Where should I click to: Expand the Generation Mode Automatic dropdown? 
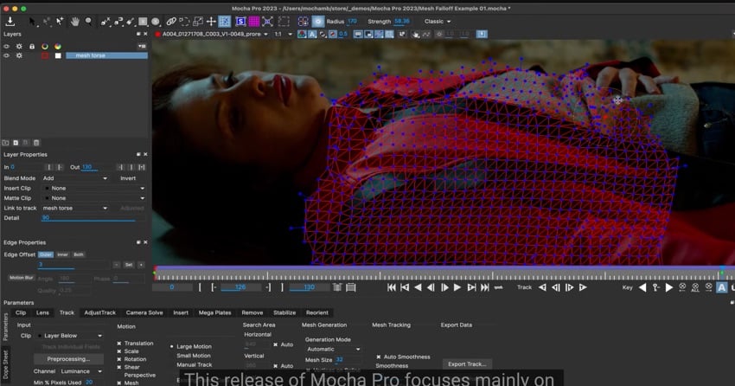click(x=333, y=350)
